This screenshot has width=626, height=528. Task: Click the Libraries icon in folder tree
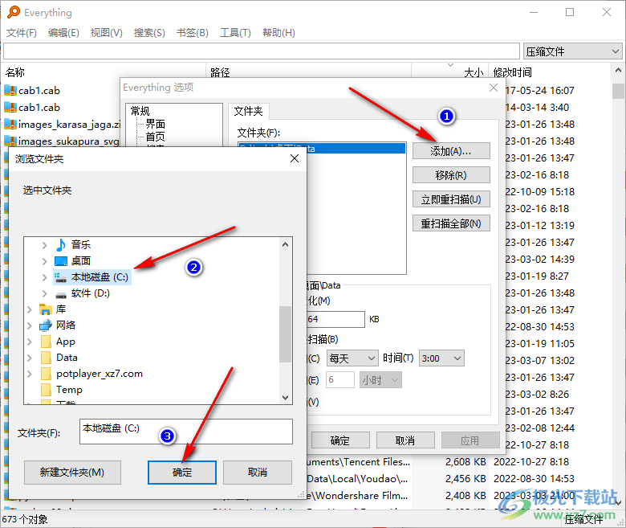click(x=46, y=309)
